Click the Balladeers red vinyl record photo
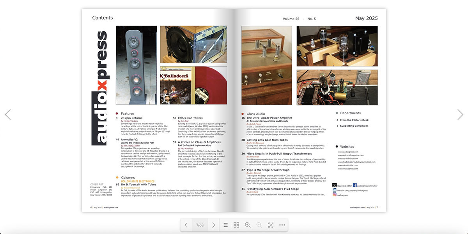This screenshot has height=234, width=468. pos(193,86)
